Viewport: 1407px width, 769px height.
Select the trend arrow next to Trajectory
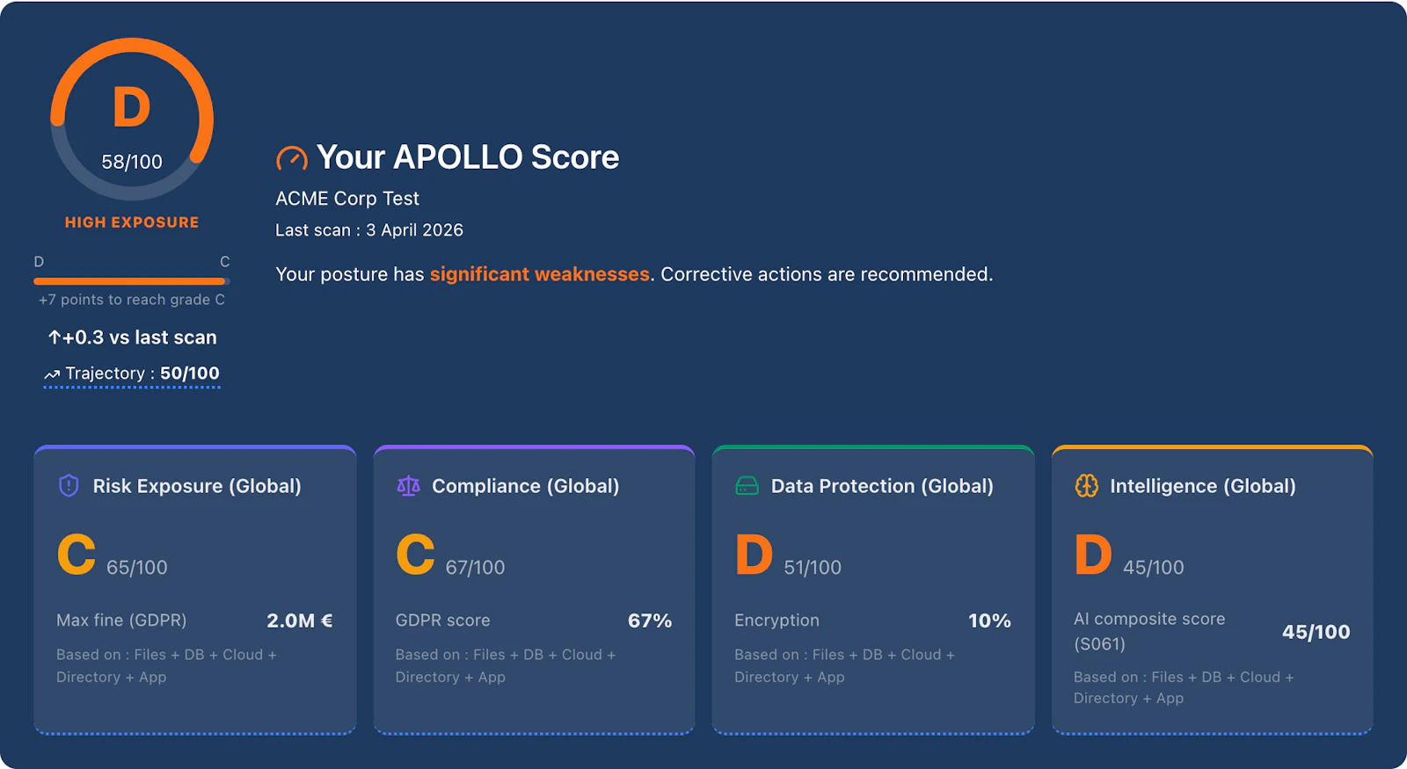(x=52, y=374)
